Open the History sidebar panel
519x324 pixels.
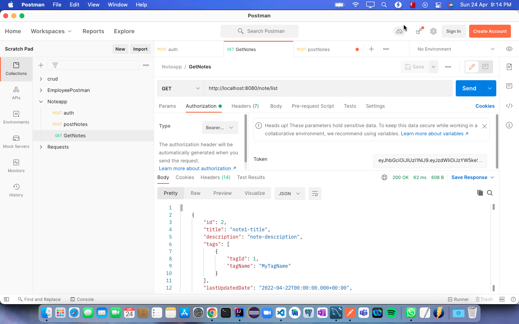pyautogui.click(x=16, y=190)
